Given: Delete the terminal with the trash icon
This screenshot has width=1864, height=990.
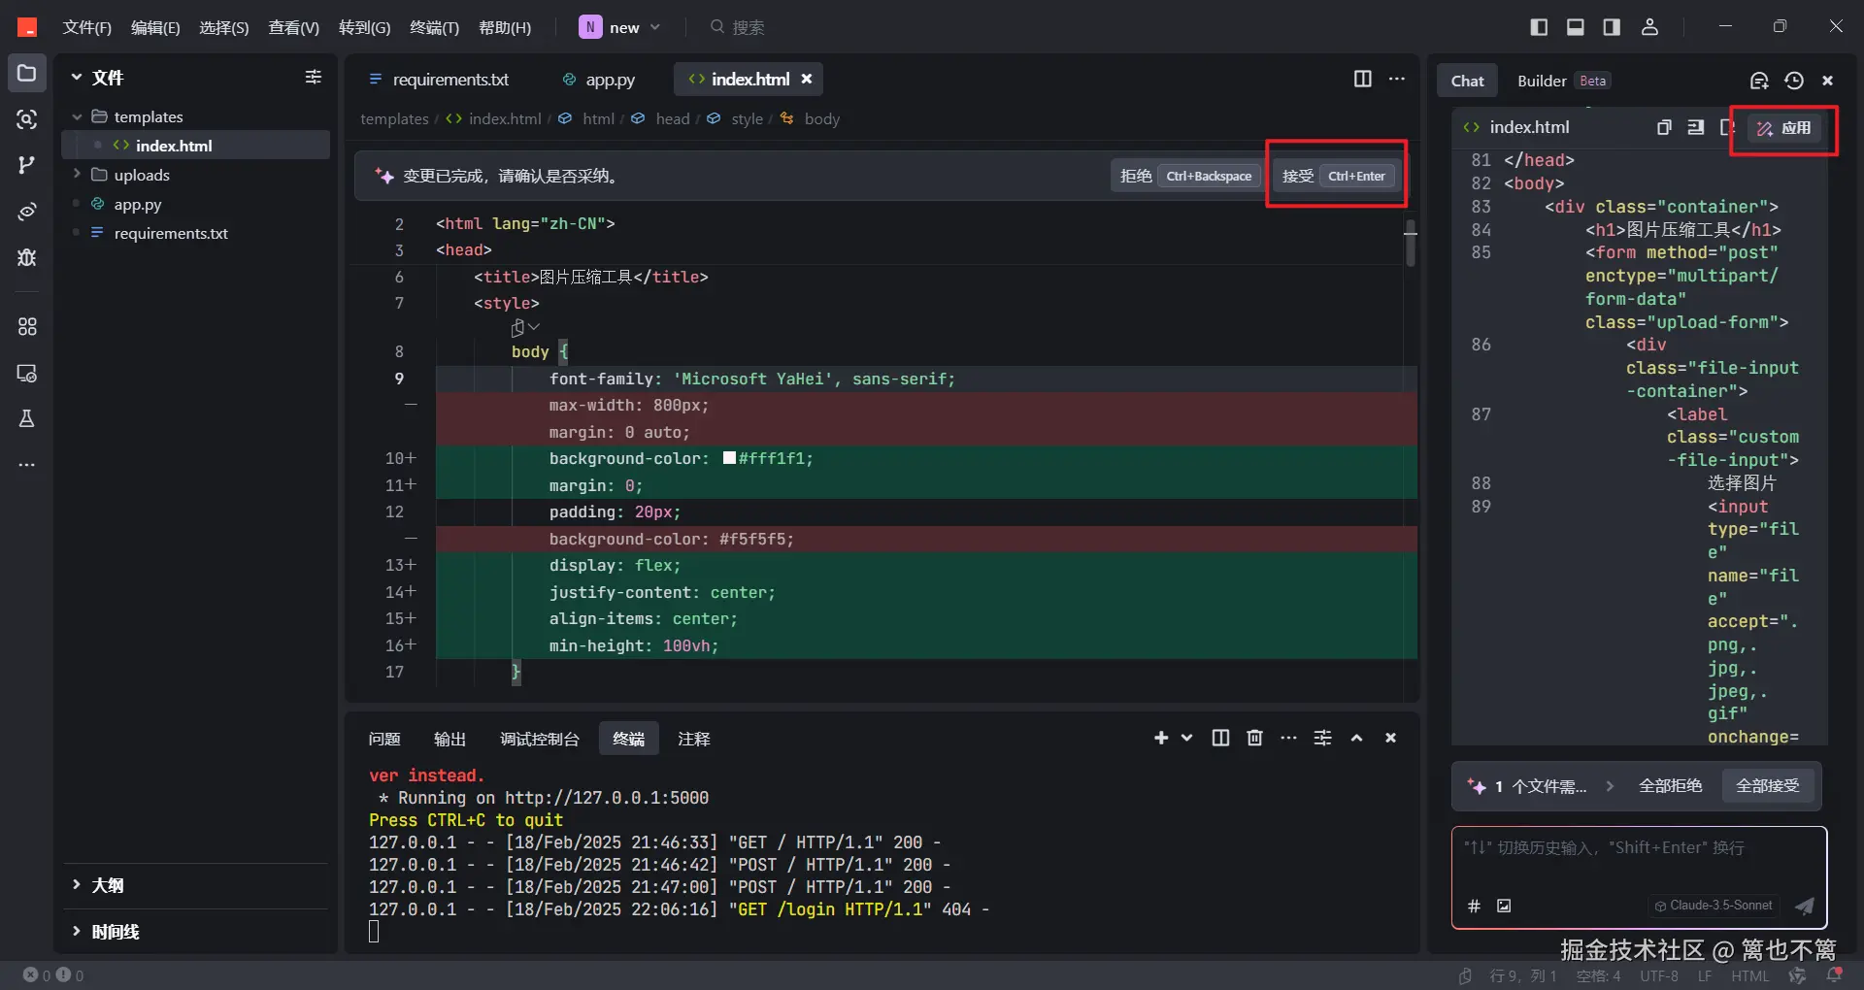Looking at the screenshot, I should [x=1254, y=739].
